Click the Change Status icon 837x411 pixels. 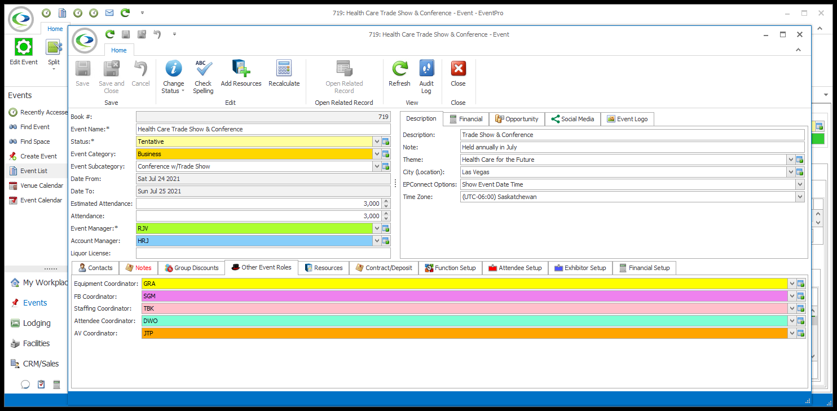coord(173,69)
